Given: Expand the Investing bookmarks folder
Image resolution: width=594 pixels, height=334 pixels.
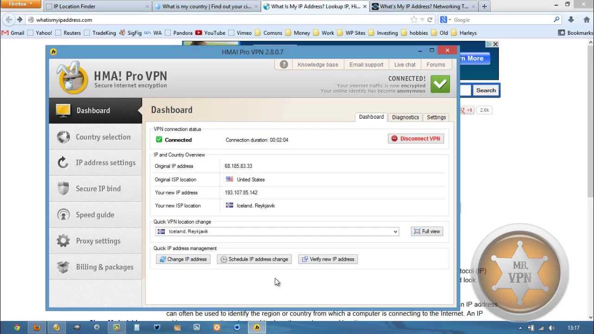Looking at the screenshot, I should (383, 33).
